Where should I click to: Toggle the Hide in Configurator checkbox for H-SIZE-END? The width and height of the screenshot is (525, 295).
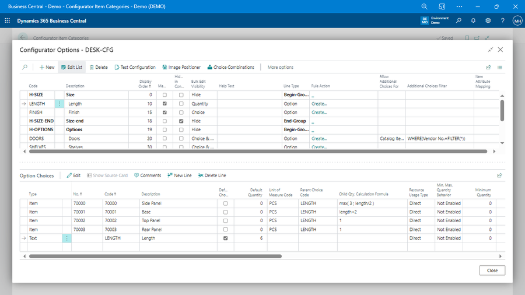tap(181, 121)
